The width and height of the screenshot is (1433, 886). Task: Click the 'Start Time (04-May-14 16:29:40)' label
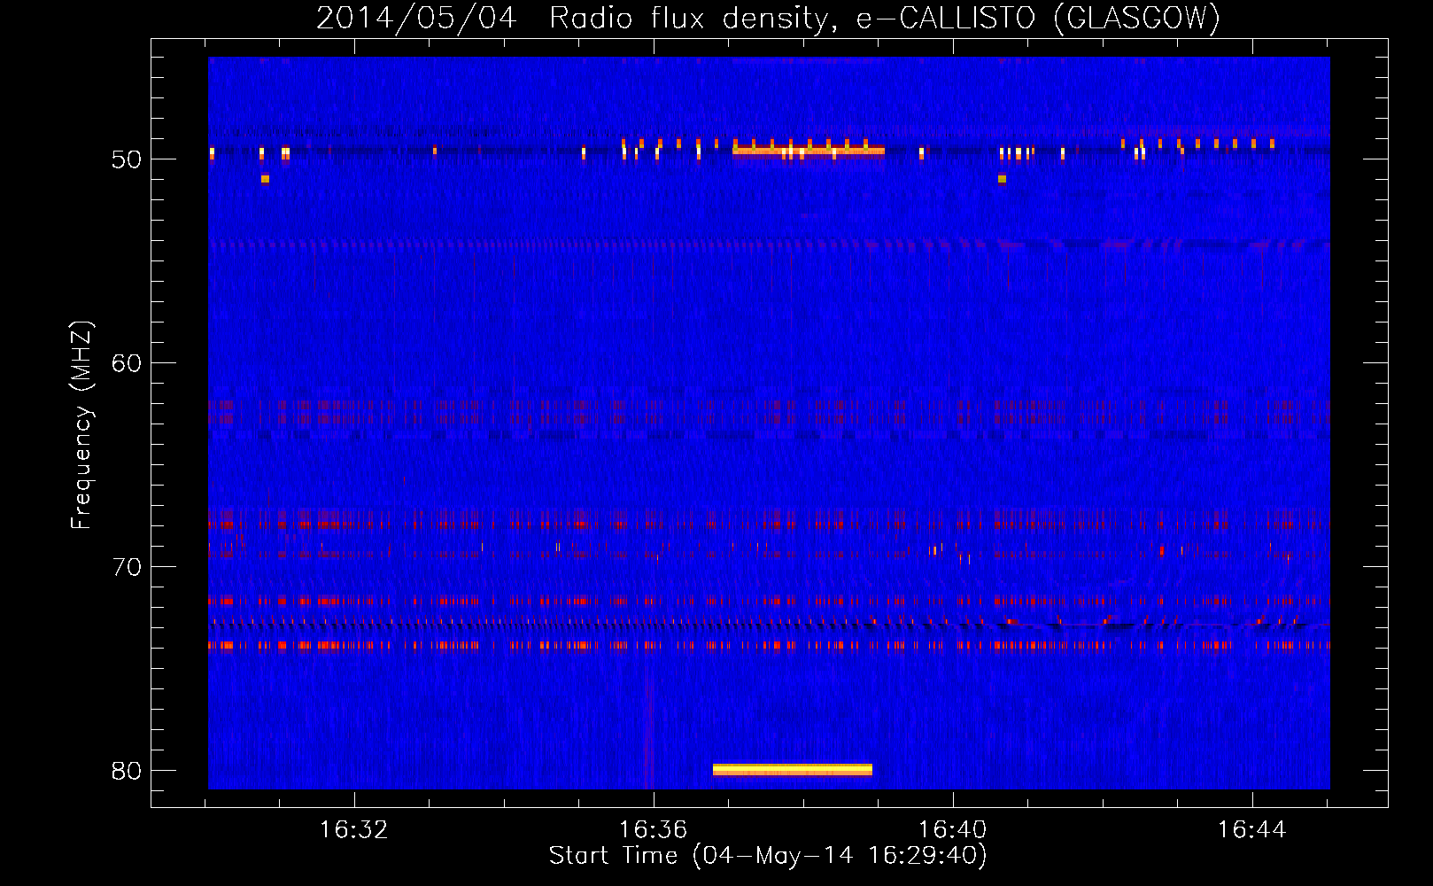pos(768,856)
